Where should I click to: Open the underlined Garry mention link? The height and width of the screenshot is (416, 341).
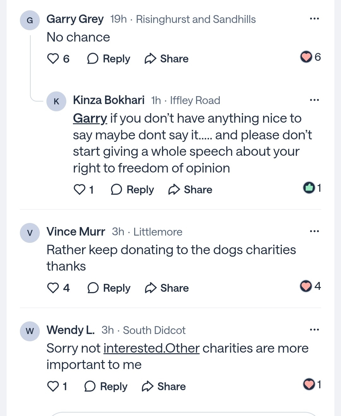click(x=90, y=119)
